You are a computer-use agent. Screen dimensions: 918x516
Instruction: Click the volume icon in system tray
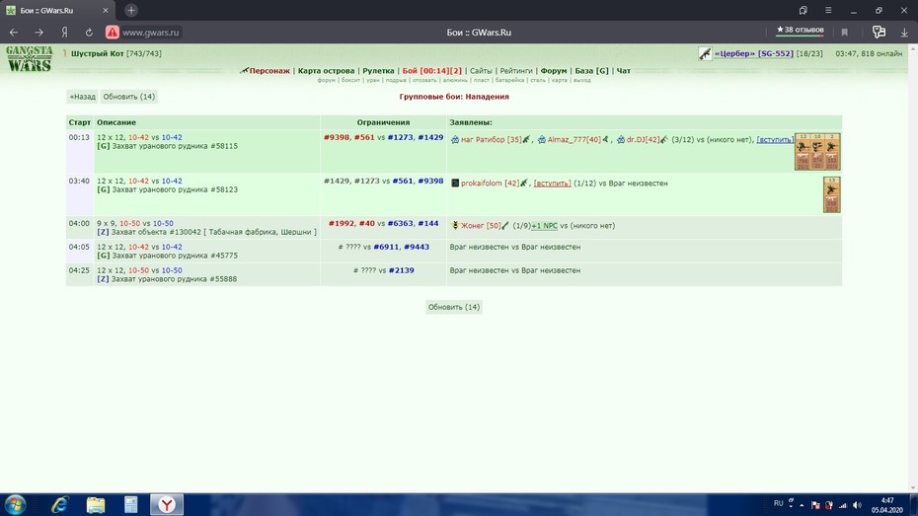coord(857,505)
